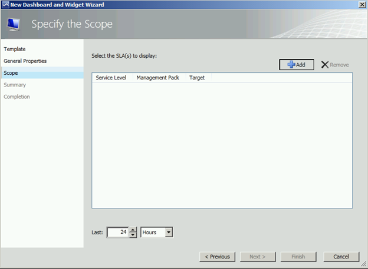The image size is (368, 269).
Task: Close the wizard window with X
Action: pyautogui.click(x=362, y=5)
